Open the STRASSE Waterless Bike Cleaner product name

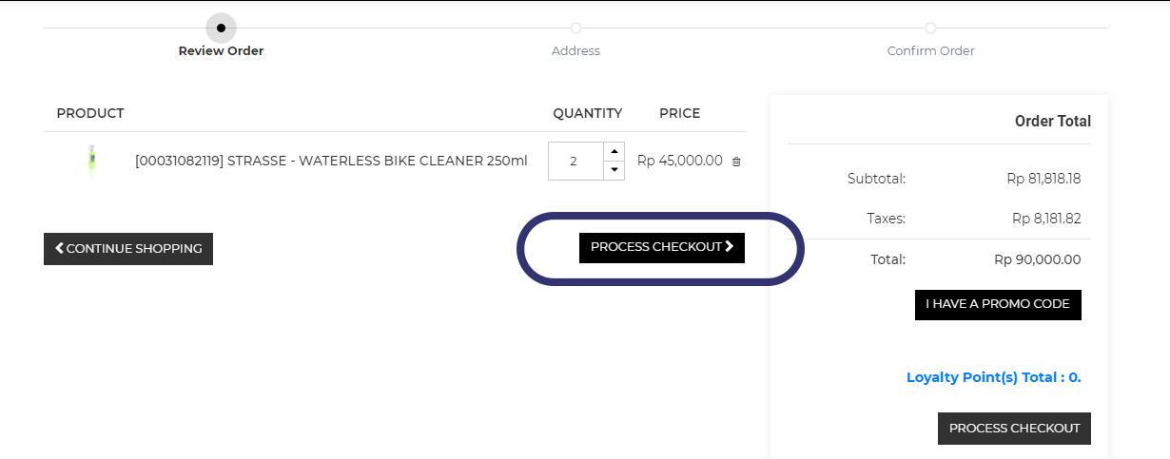tap(331, 161)
